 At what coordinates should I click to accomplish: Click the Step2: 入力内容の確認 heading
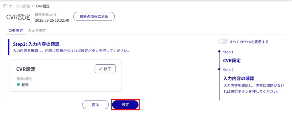[38, 44]
